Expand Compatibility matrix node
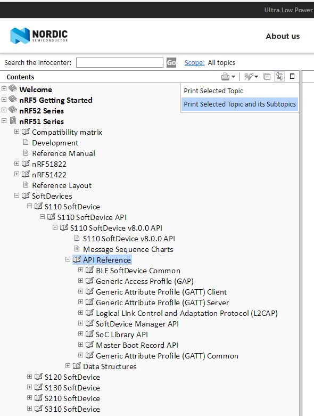314x416 pixels. click(16, 132)
